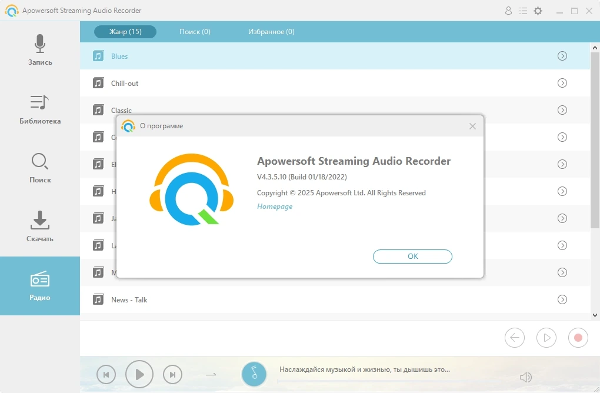600x393 pixels.
Task: Maximize the Apowersoft window
Action: (x=574, y=11)
